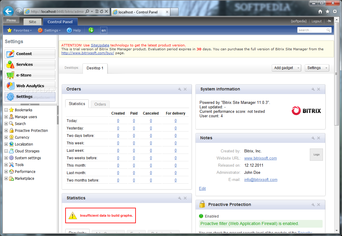Click the wrench icon on Notes gadget

(313, 138)
